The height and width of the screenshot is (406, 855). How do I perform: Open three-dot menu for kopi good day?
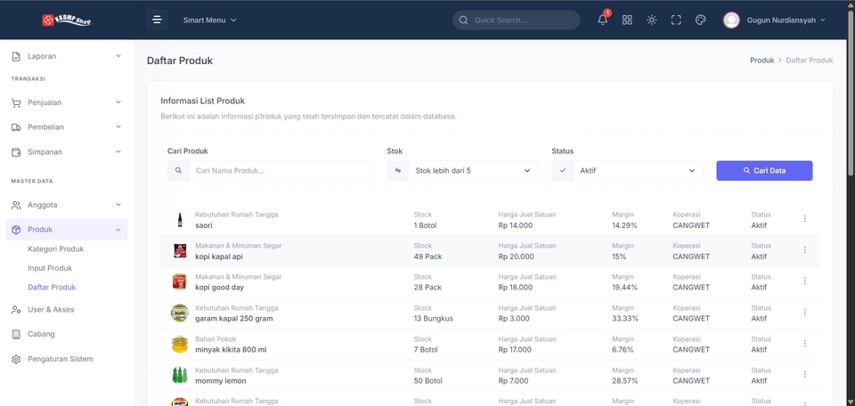[804, 280]
